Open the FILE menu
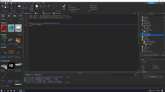 click(x=2, y=3)
